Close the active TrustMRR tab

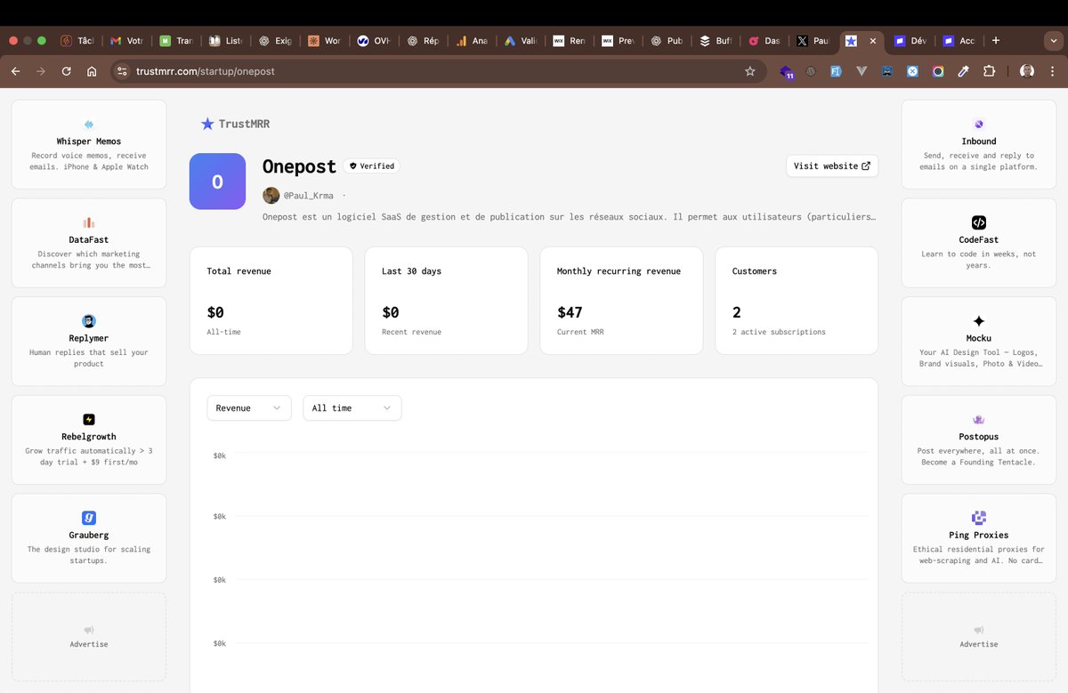873,41
